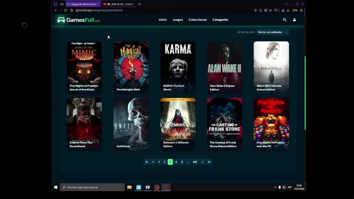Viewport: 354px width, 199px height.
Task: Mute the JERE KLEIN tab audio icon
Action: coord(109,4)
